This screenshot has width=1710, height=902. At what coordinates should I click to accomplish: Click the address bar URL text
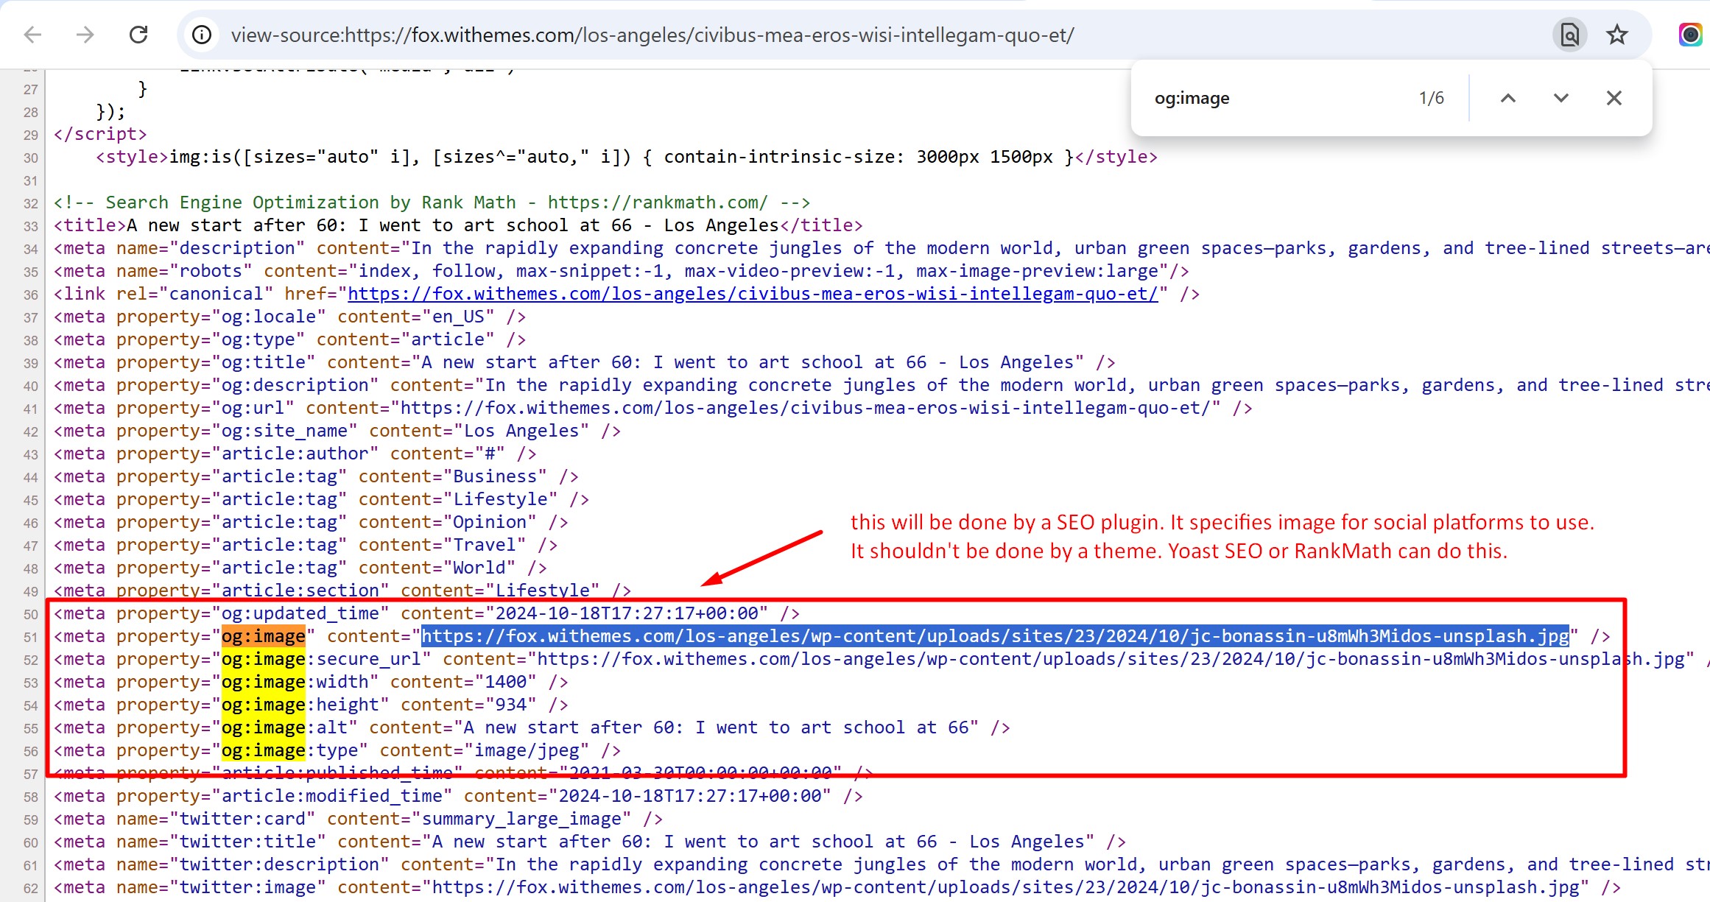tap(652, 35)
